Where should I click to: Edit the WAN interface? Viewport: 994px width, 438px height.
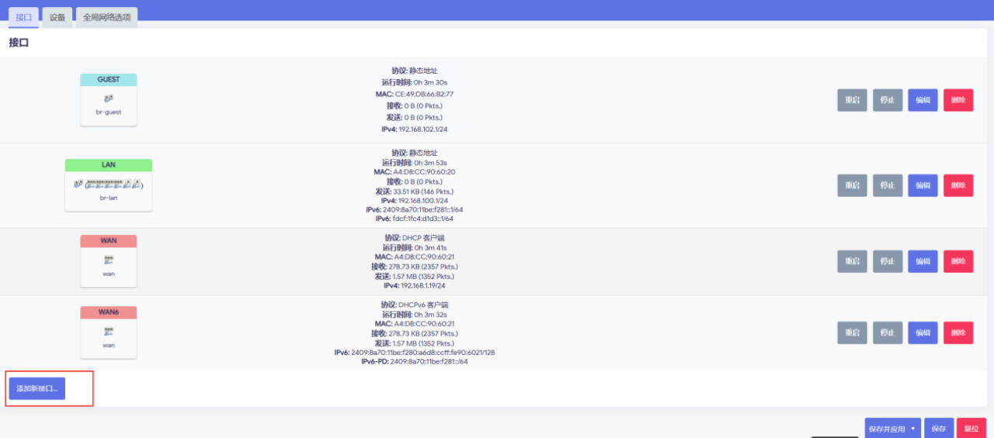[923, 261]
